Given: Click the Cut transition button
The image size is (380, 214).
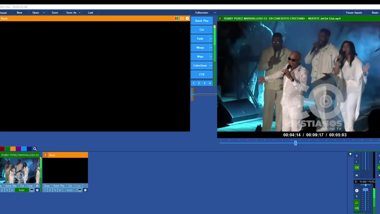Looking at the screenshot, I should 202,30.
